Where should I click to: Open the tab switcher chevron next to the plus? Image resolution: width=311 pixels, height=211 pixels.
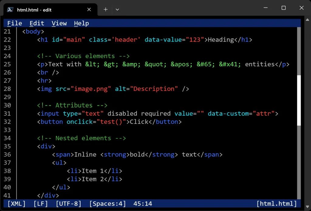click(117, 9)
